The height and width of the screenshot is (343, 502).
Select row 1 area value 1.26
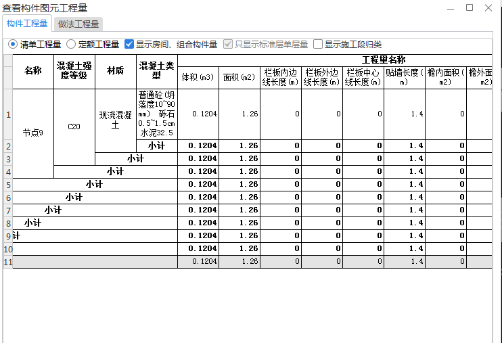[x=239, y=114]
